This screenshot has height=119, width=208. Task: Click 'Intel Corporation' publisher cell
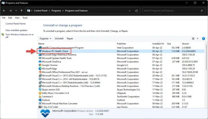coord(125,48)
